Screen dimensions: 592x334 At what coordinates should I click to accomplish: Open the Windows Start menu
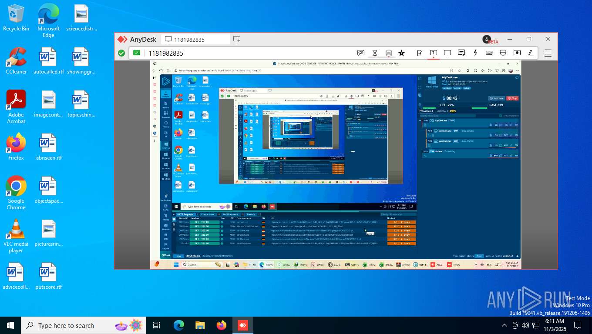pos(10,325)
